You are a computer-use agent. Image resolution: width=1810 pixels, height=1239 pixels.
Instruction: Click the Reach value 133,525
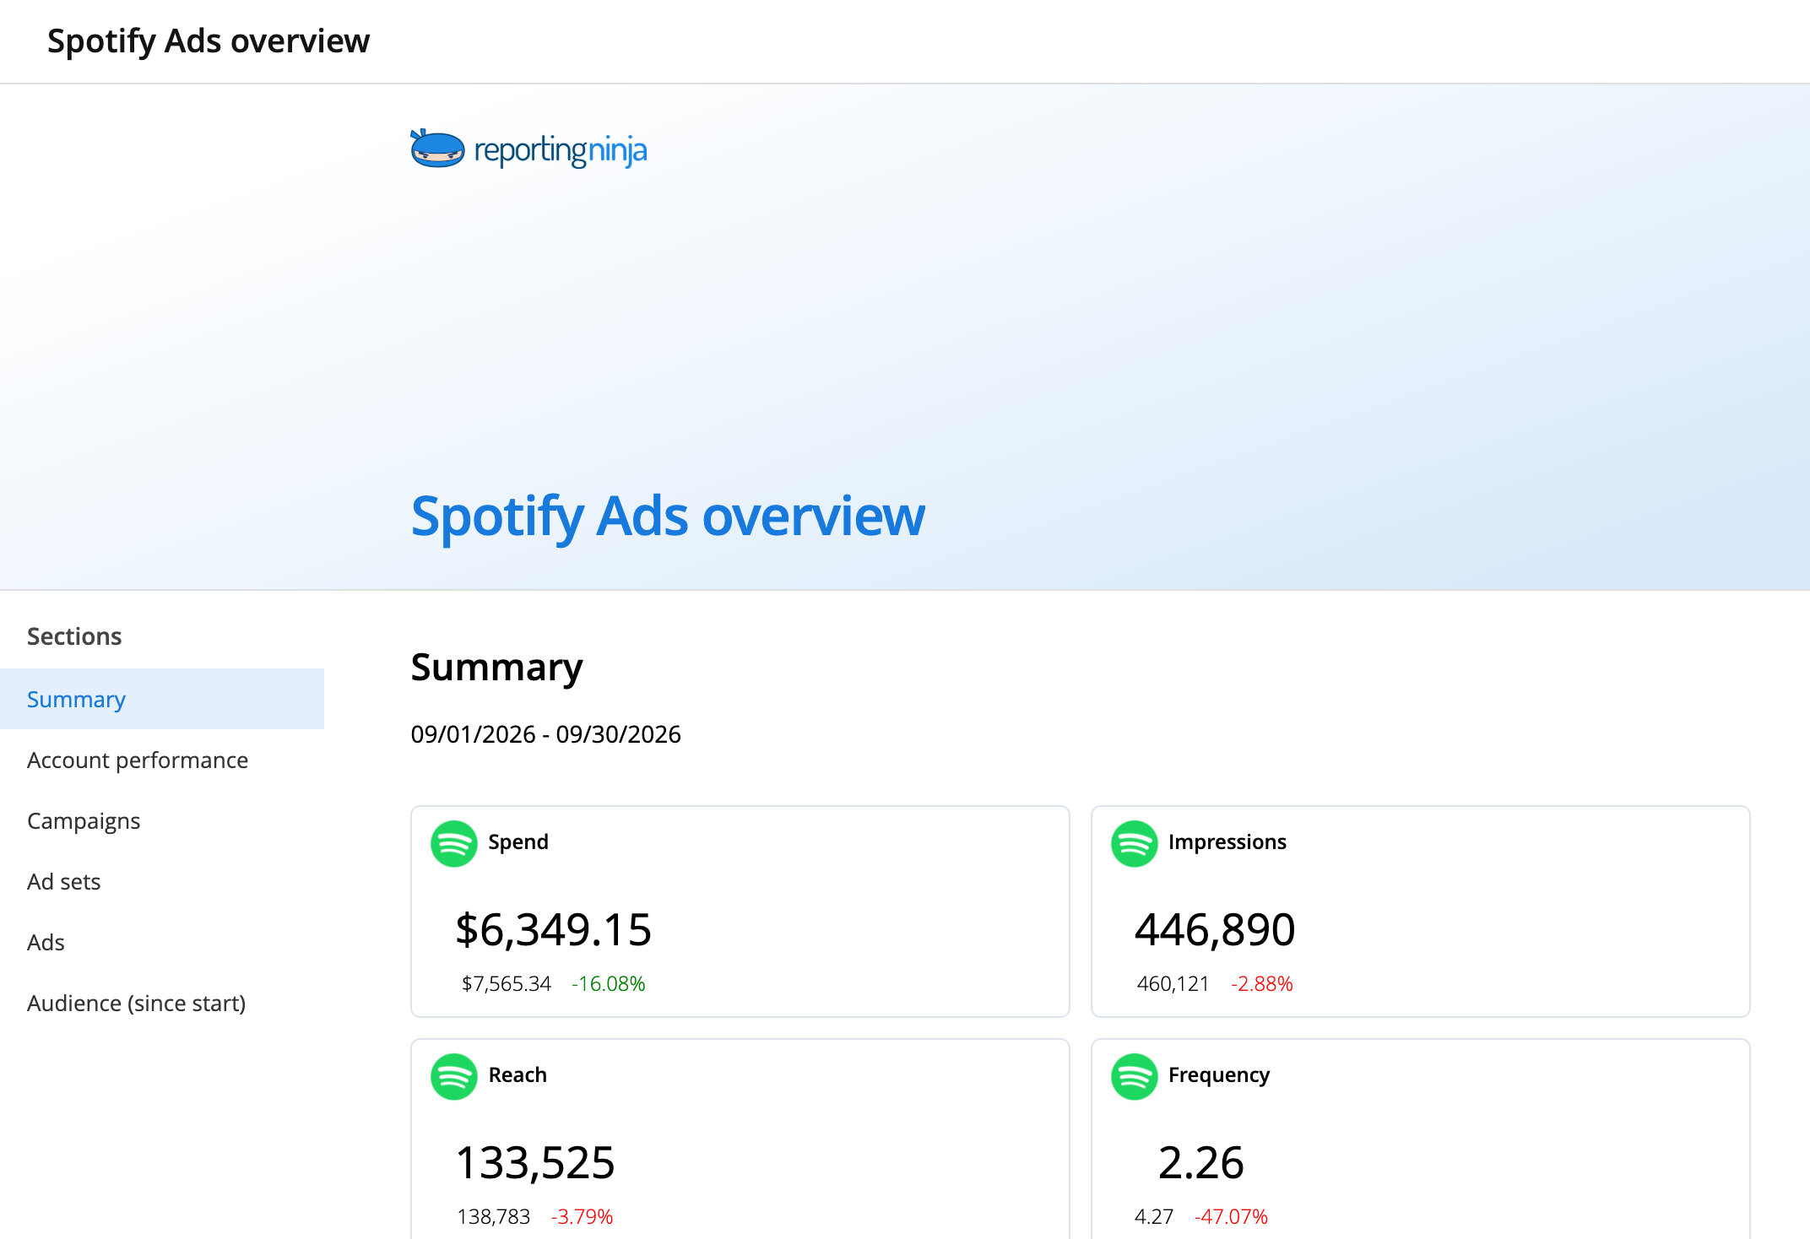(535, 1162)
